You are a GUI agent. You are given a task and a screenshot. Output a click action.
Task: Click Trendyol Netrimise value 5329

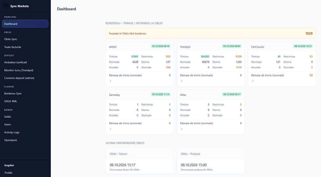239,57
